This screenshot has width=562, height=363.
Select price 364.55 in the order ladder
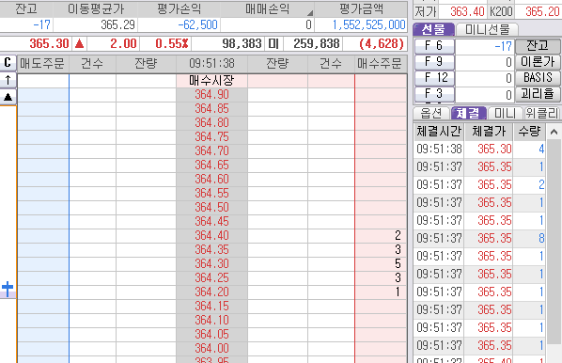211,194
